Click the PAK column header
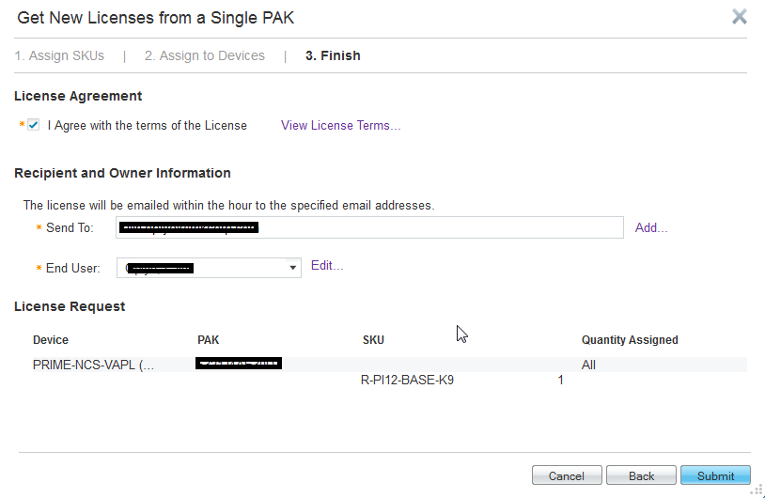 [x=208, y=339]
